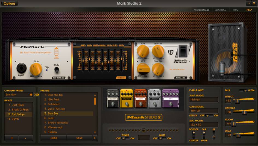Open the AMP MODEL selector showing MoMark
The height and width of the screenshot is (146, 258).
click(x=204, y=100)
